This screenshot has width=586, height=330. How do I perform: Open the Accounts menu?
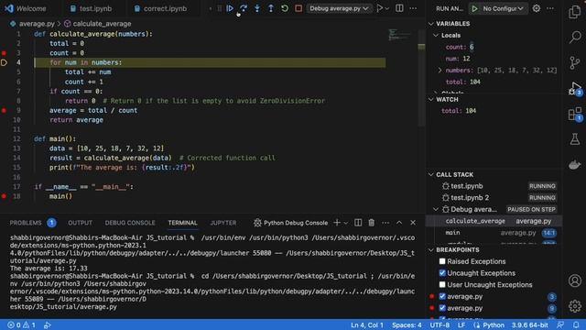tap(575, 280)
